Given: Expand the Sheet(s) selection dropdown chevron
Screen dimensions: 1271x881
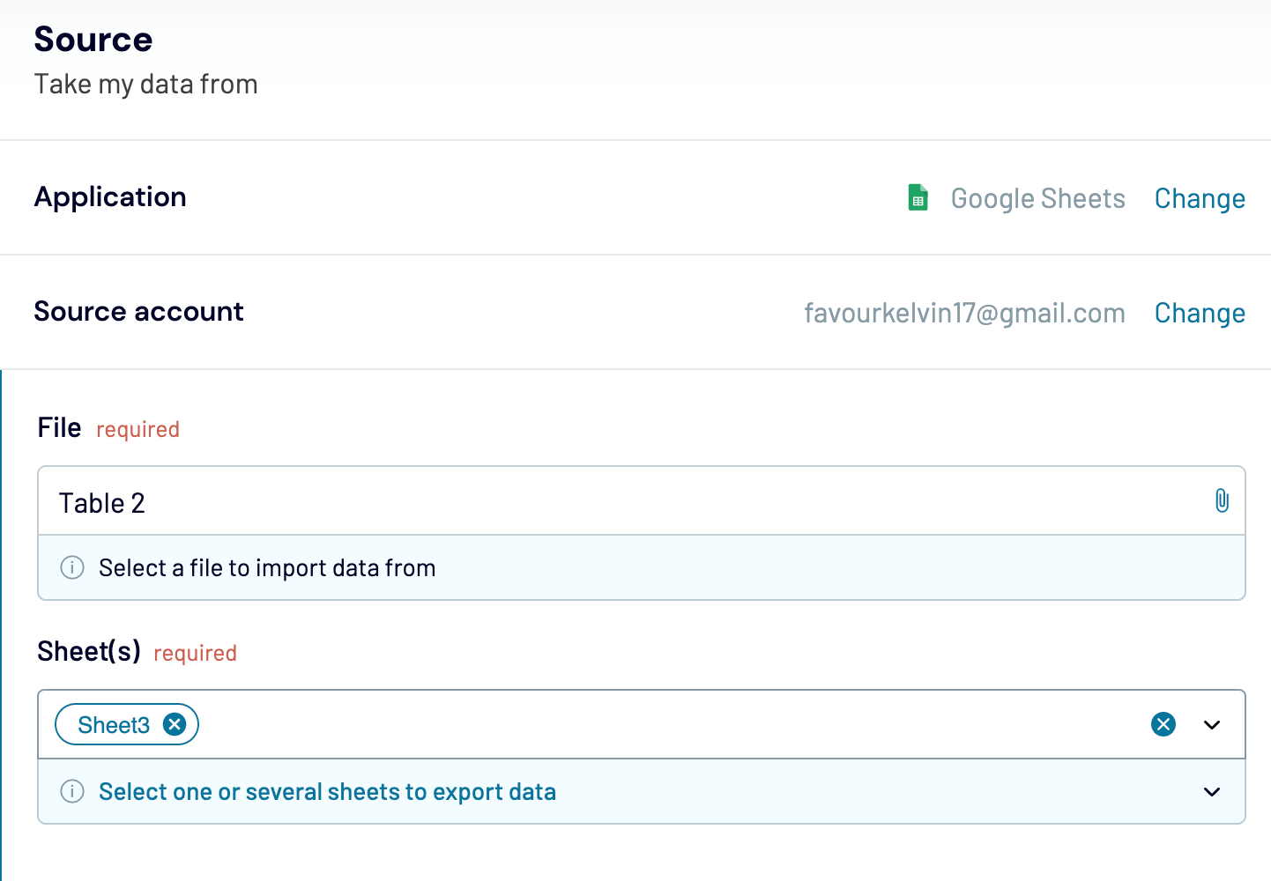Looking at the screenshot, I should [1210, 725].
